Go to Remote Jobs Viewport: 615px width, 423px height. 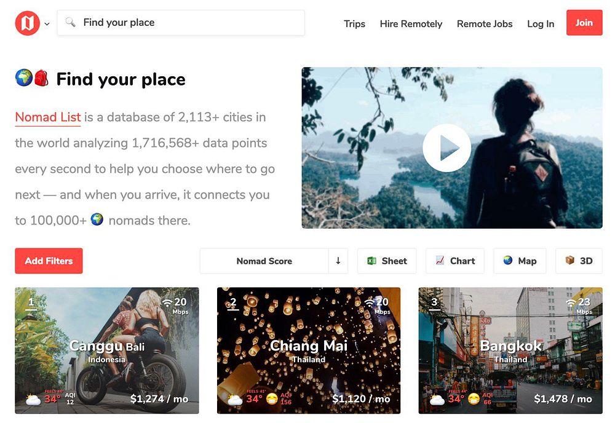(485, 24)
